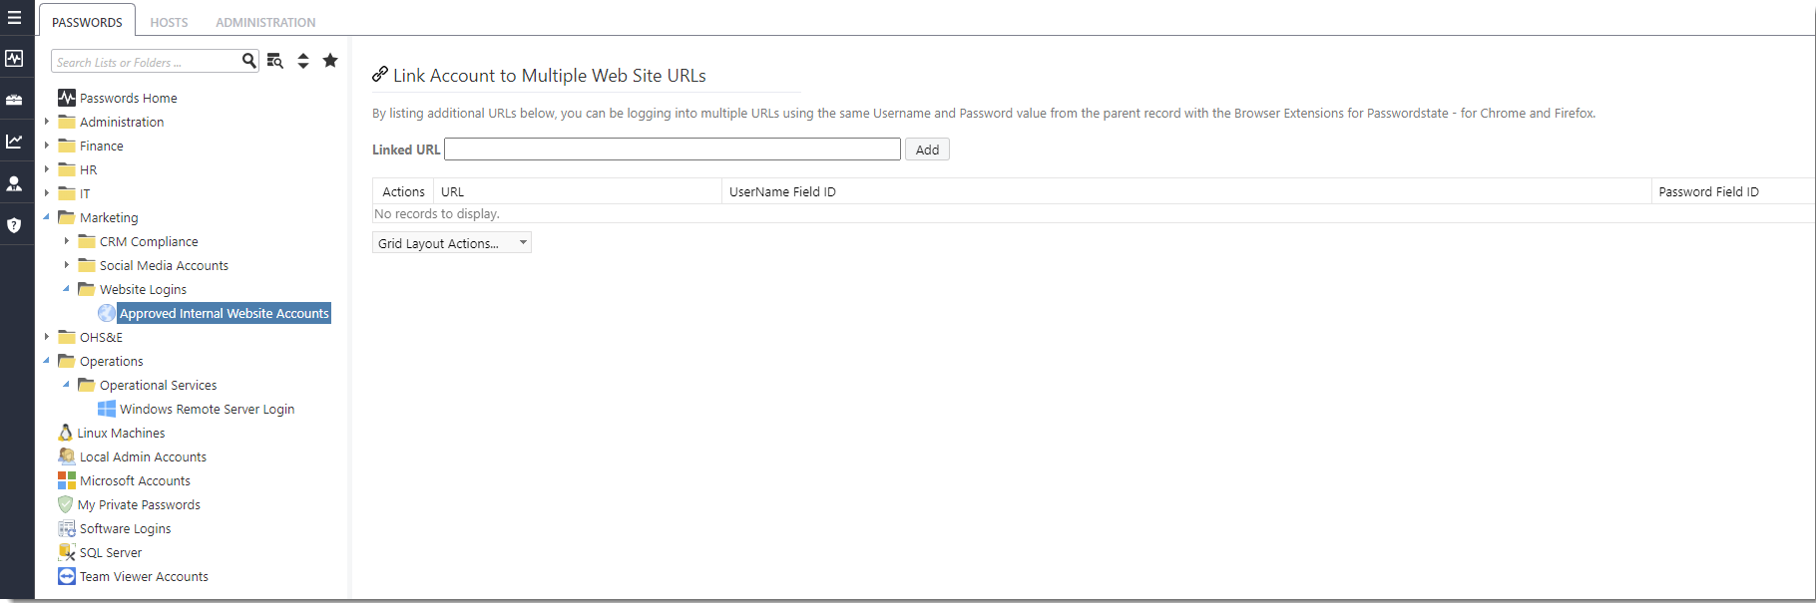Click the expand/collapse tree arrows icon
This screenshot has width=1816, height=603.
click(x=303, y=61)
